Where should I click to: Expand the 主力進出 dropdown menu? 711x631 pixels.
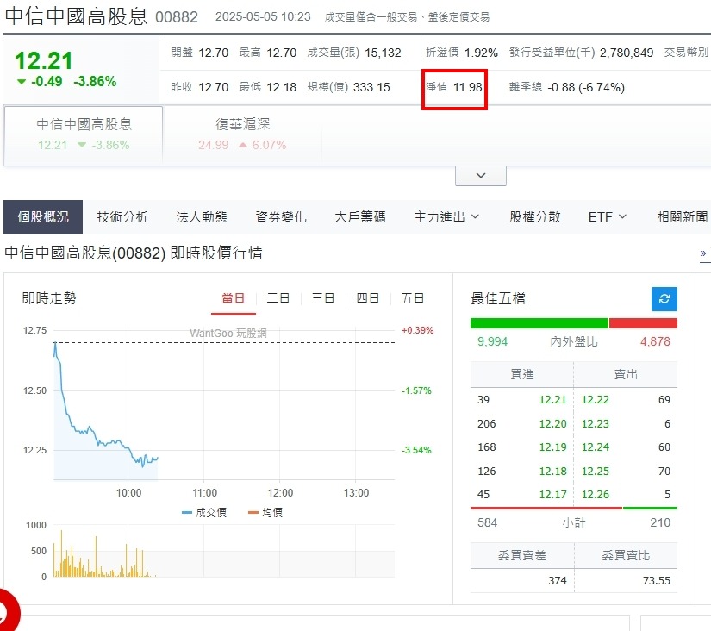click(446, 217)
